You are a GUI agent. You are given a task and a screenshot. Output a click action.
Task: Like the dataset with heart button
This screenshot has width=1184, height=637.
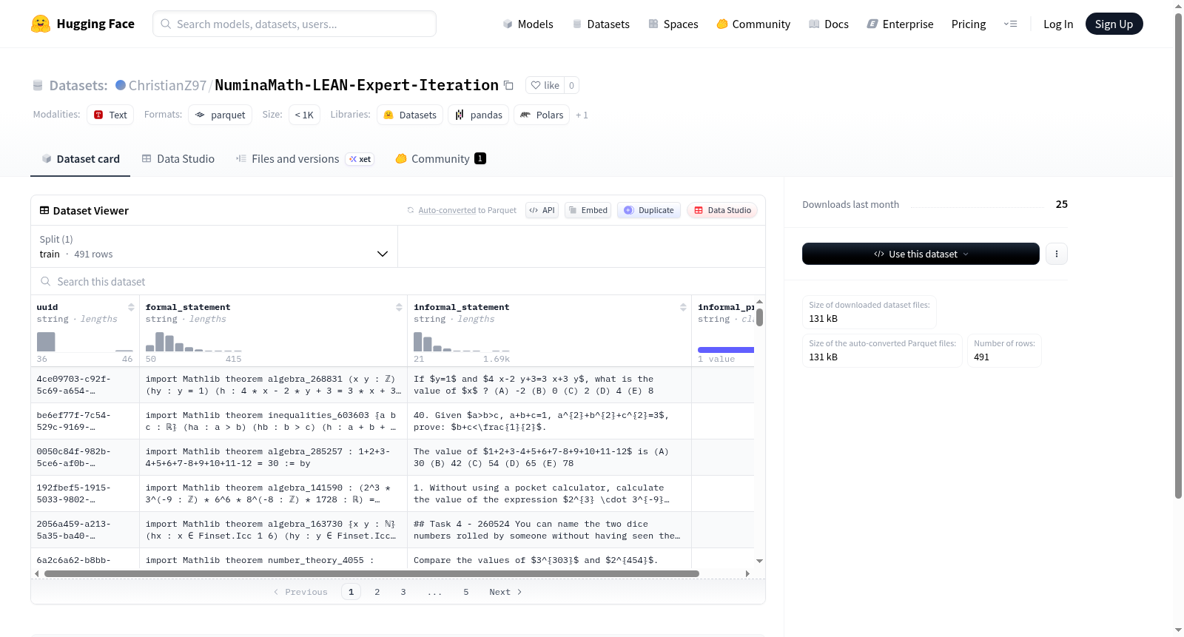pos(545,85)
